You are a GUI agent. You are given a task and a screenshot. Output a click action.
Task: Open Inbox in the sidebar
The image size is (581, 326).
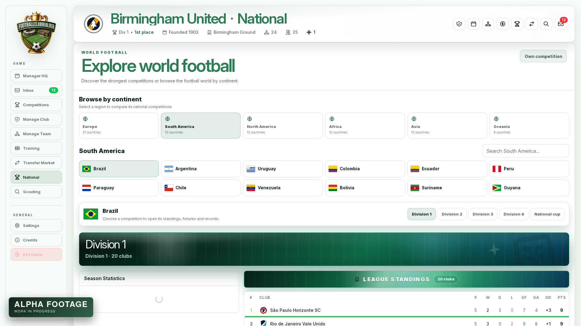point(36,90)
